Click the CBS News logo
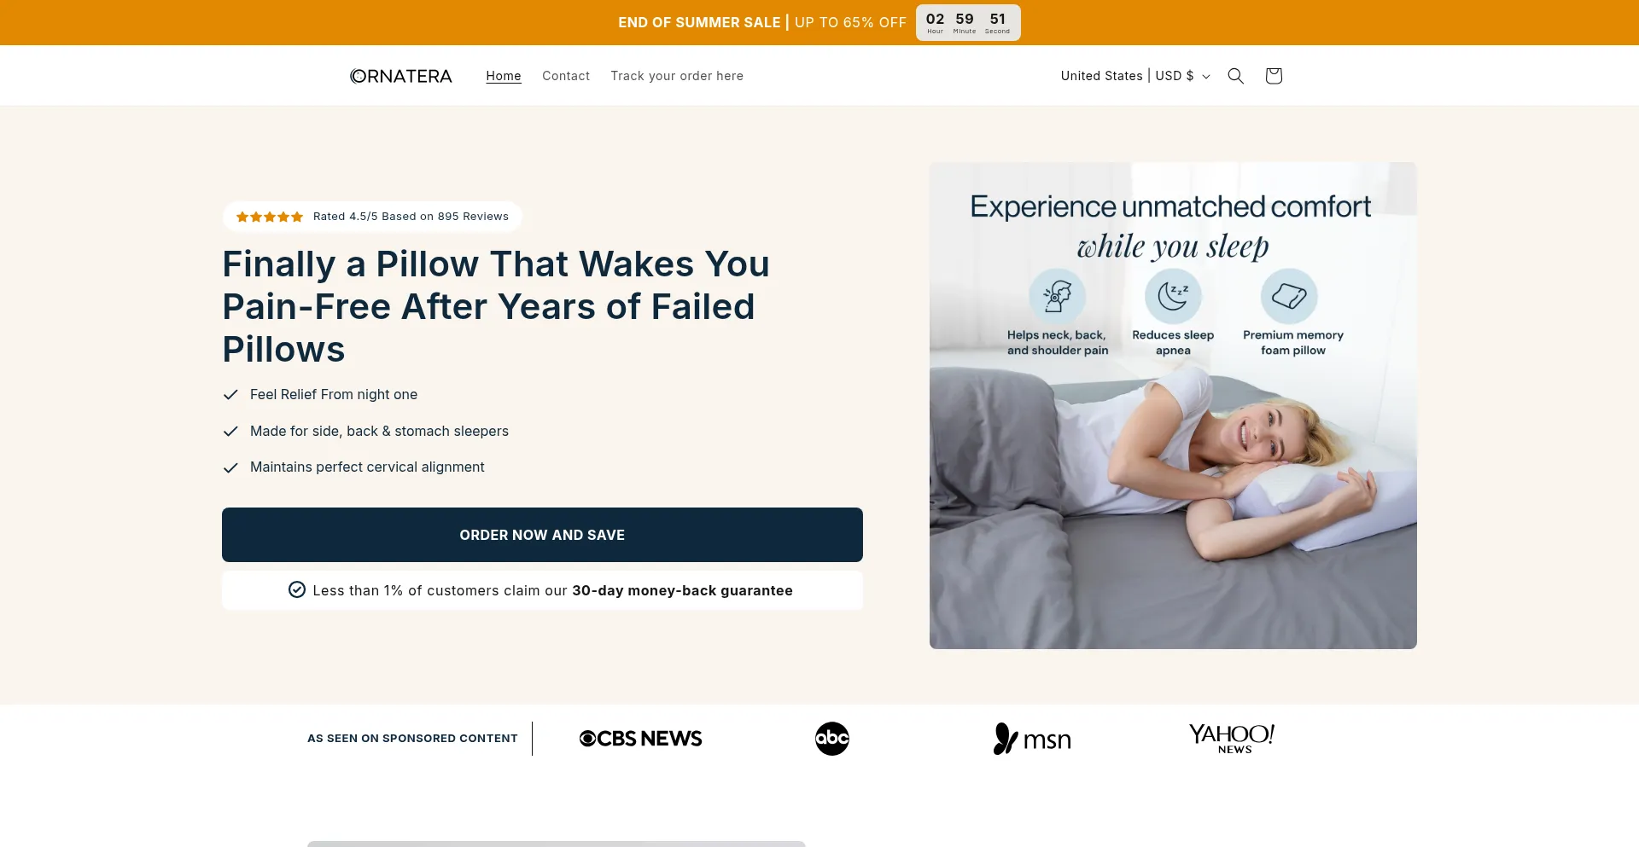 (x=640, y=739)
